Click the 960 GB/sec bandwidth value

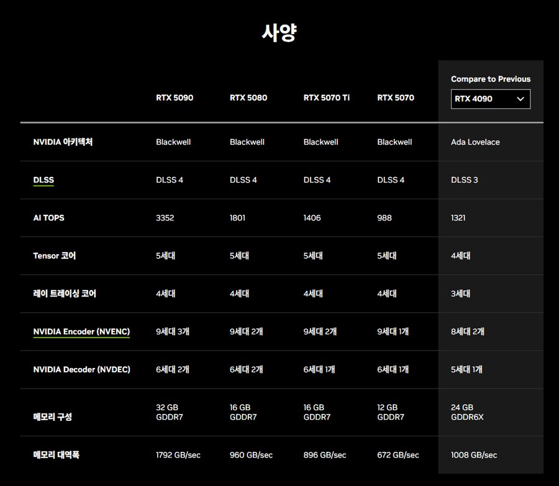tap(251, 455)
